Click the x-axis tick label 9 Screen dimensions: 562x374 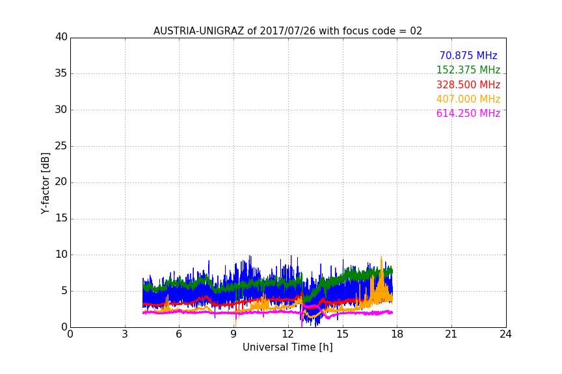point(234,334)
